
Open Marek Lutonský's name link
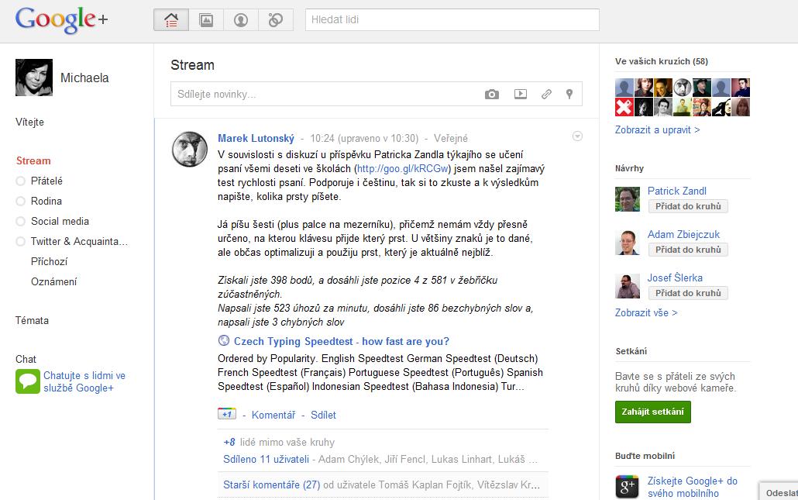click(256, 139)
